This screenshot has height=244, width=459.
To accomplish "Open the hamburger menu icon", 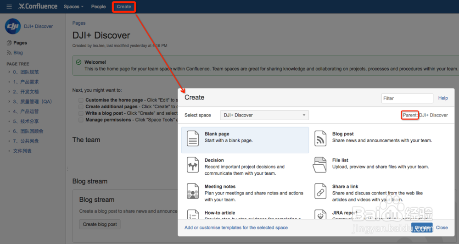I will pos(9,6).
